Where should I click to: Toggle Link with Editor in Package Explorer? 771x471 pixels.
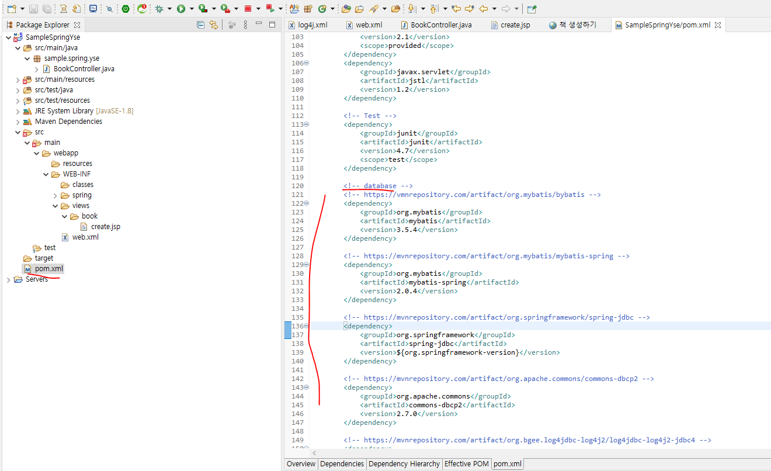click(x=214, y=25)
